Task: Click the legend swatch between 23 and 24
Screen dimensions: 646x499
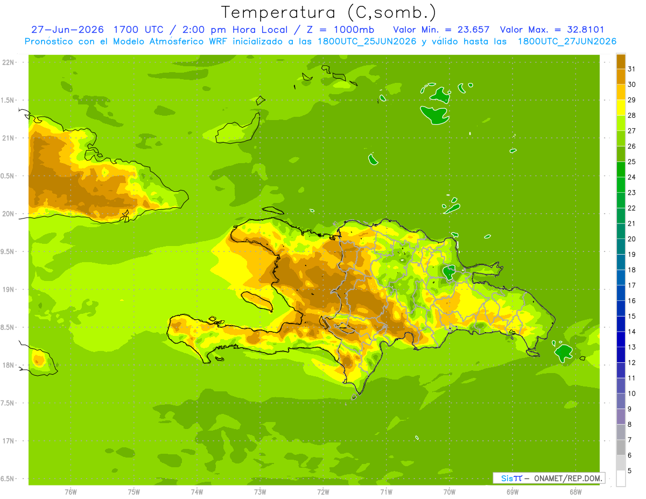Action: 621,185
